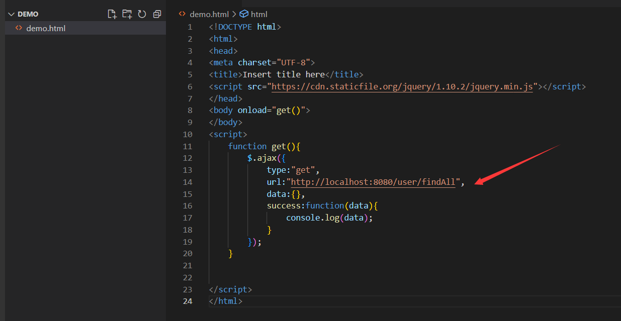
Task: Select the html breadcrumb symbol
Action: [259, 14]
